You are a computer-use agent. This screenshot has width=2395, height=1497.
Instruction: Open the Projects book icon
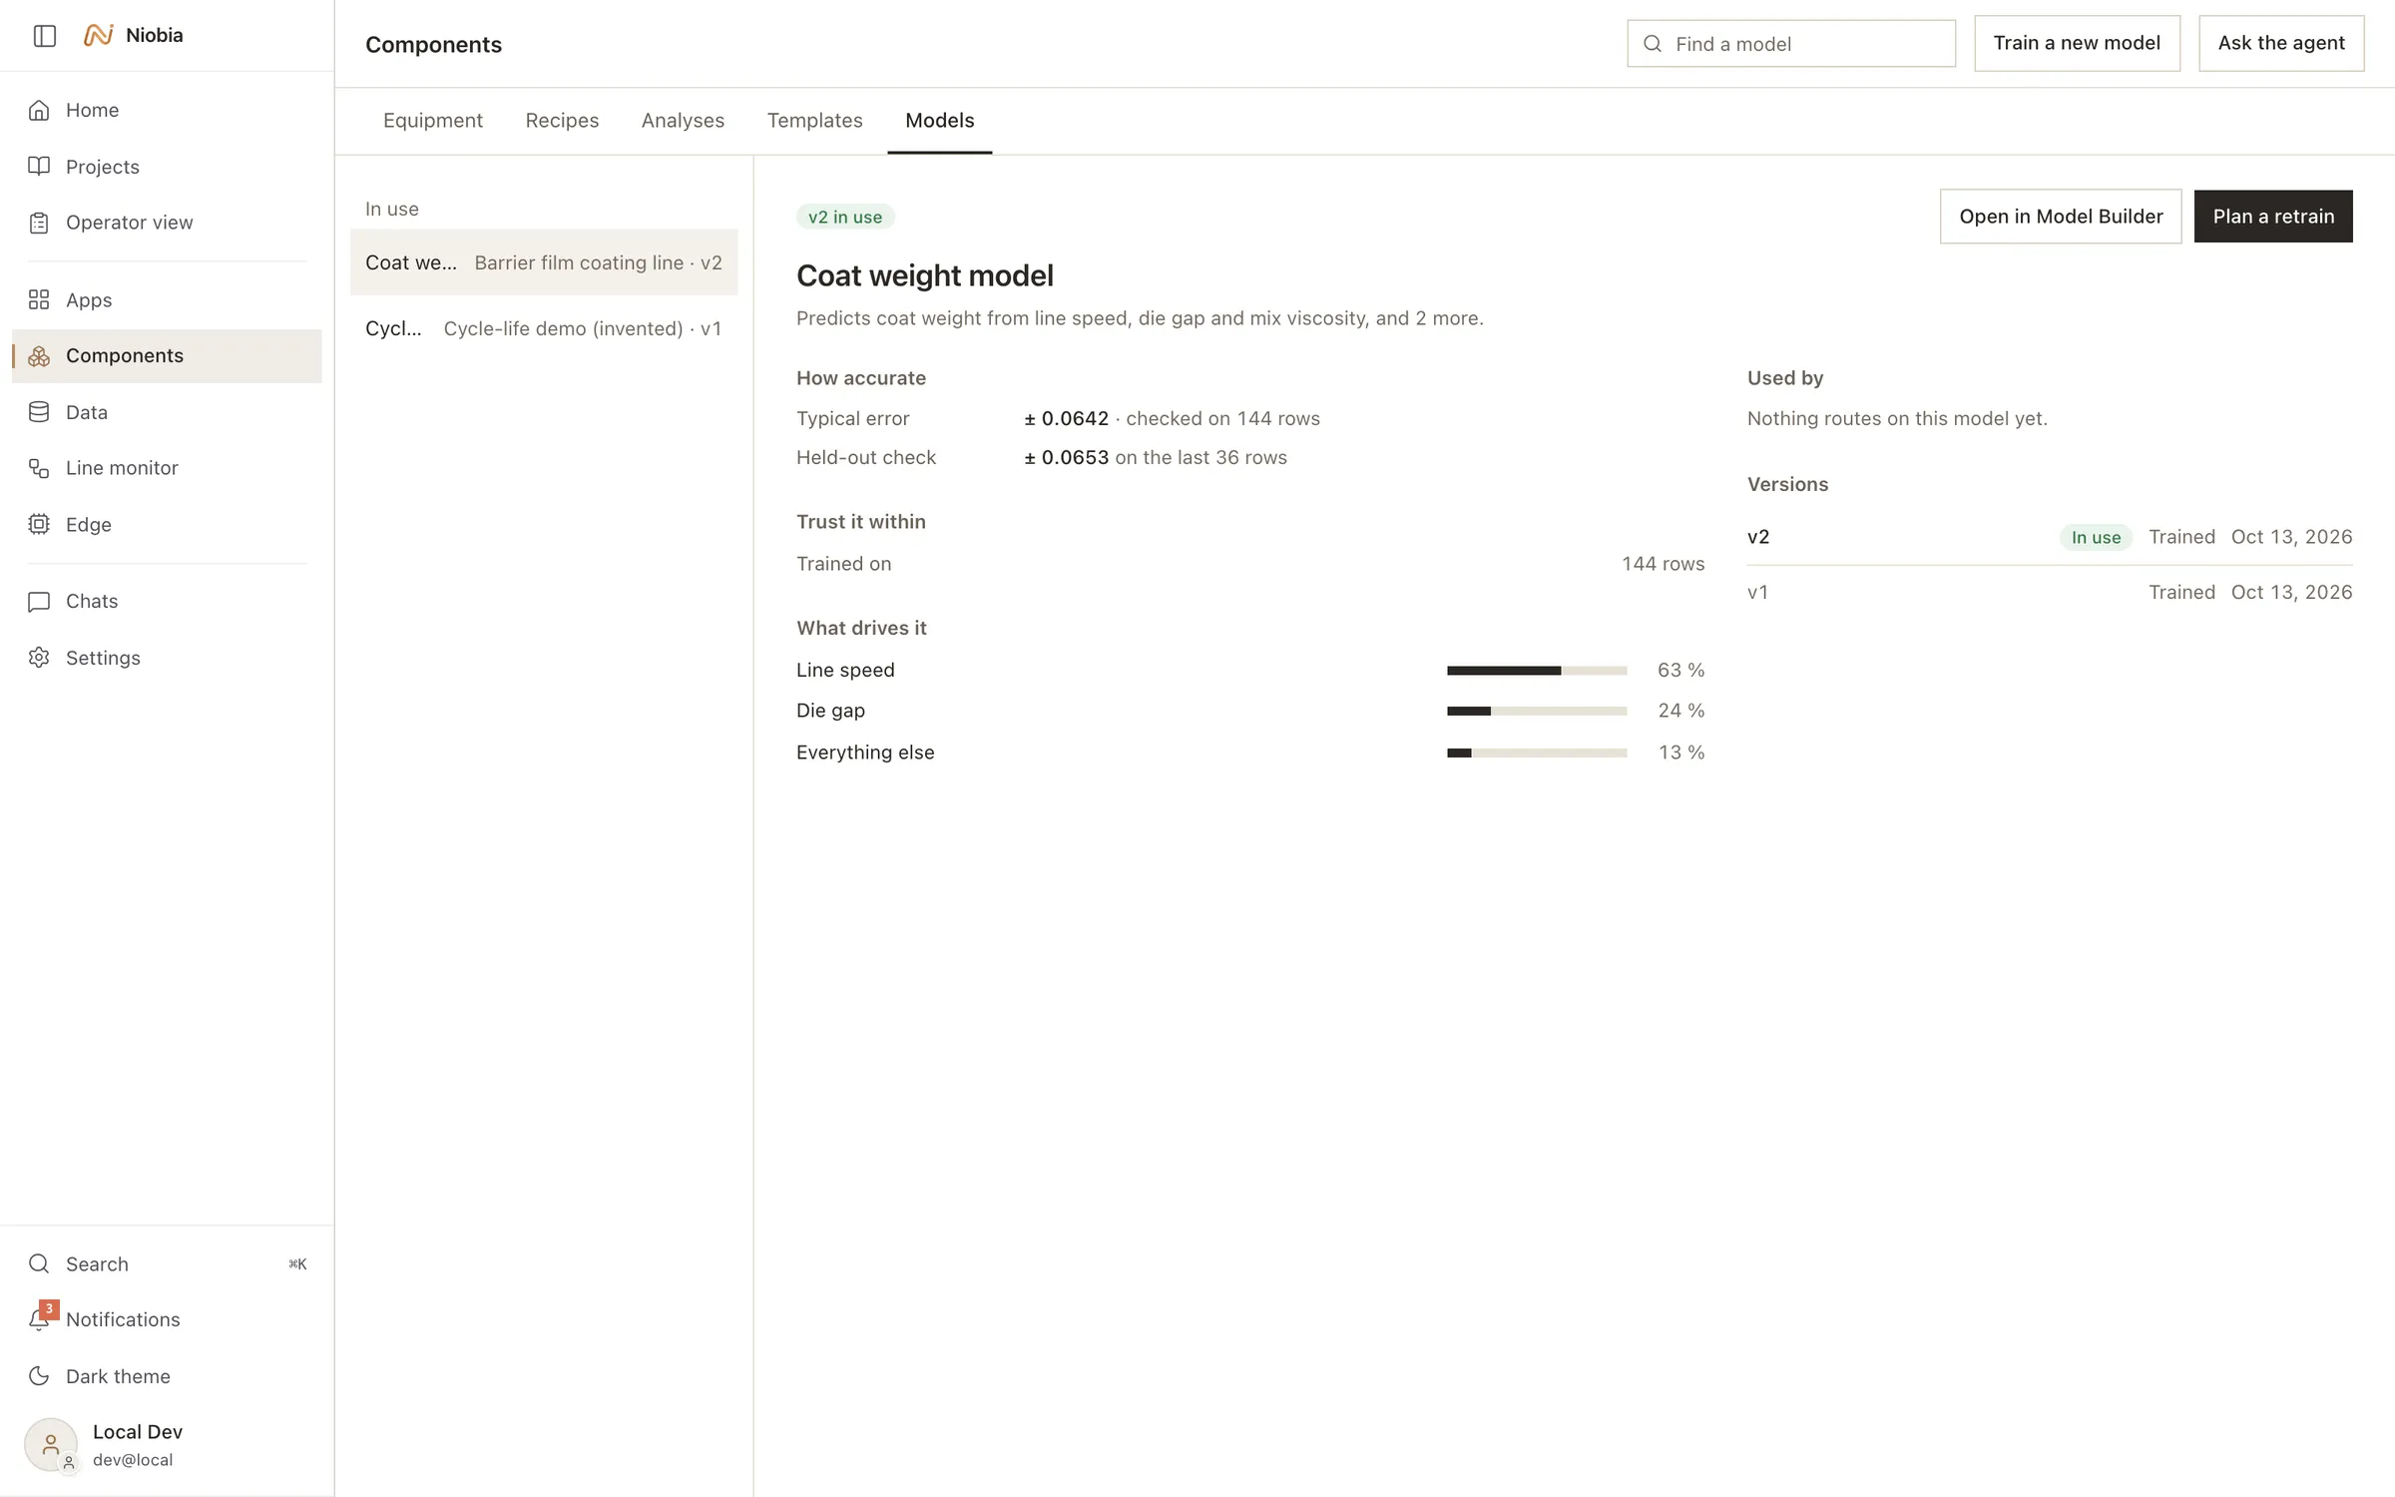(x=39, y=166)
